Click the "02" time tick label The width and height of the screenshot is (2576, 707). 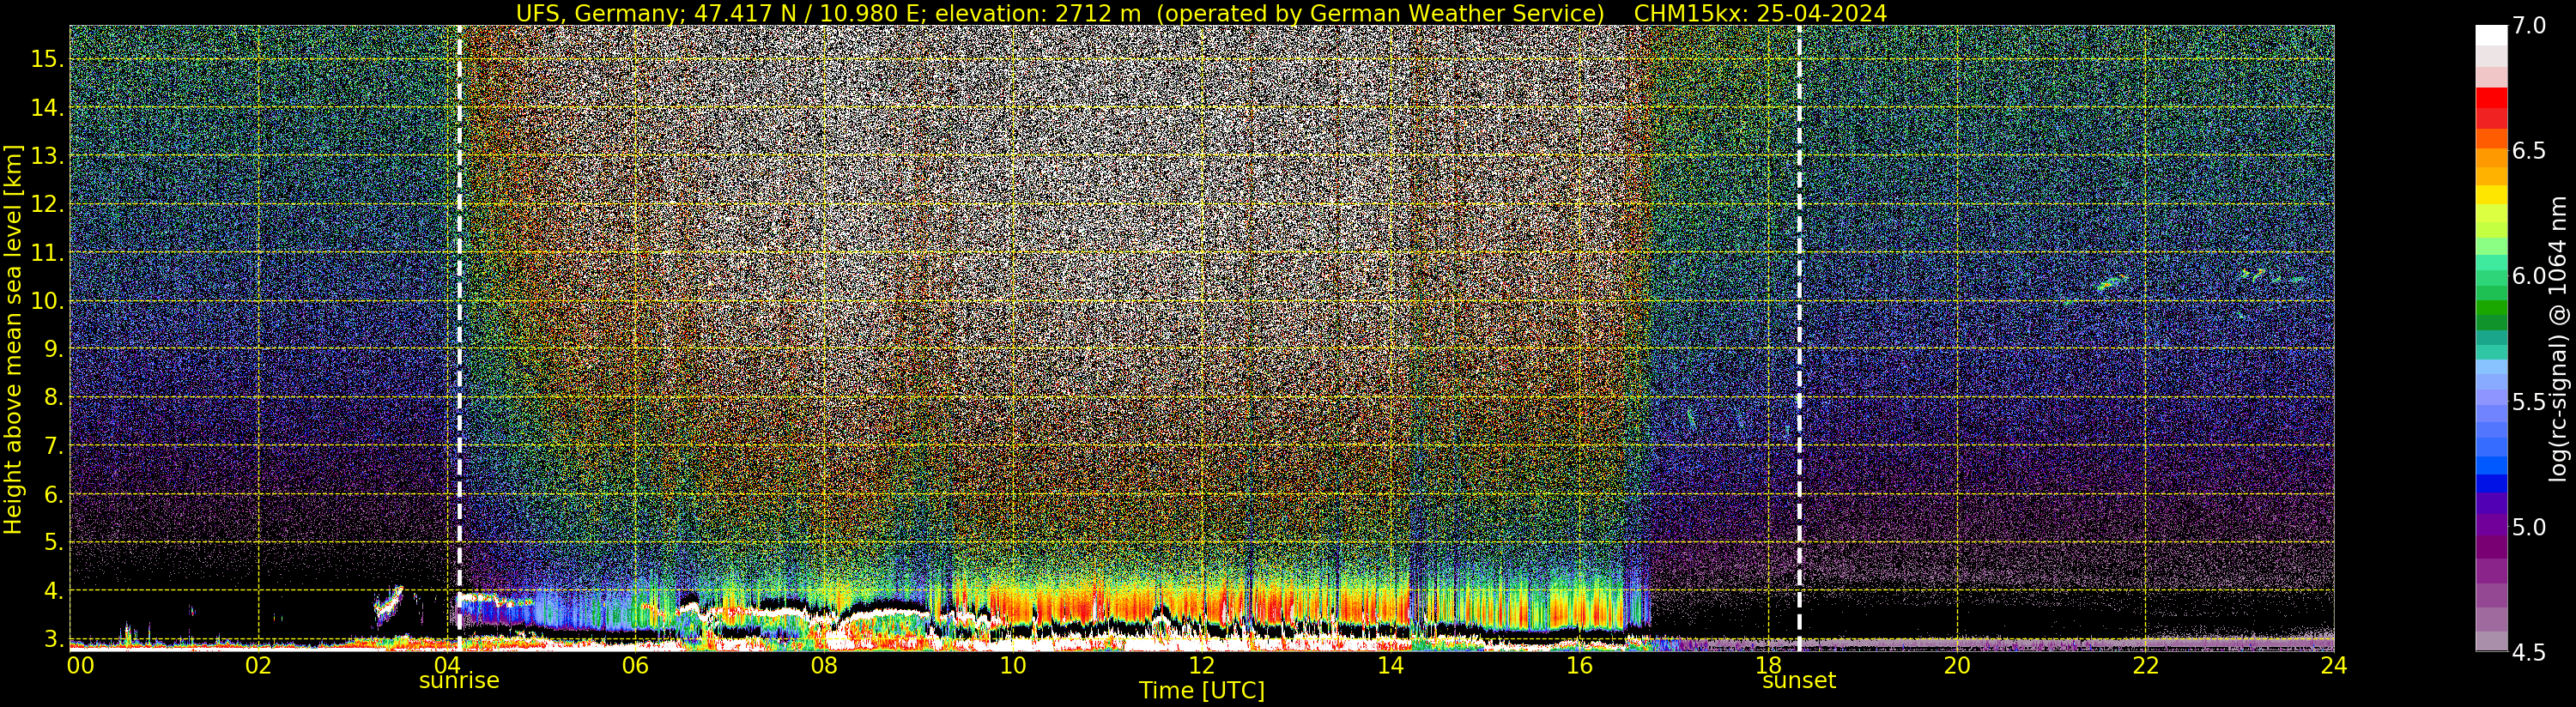[258, 666]
